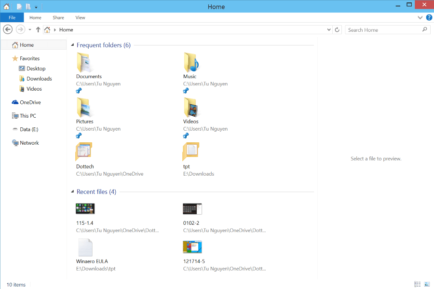The image size is (434, 289).
Task: Click the Properties quick access icon
Action: tap(19, 7)
